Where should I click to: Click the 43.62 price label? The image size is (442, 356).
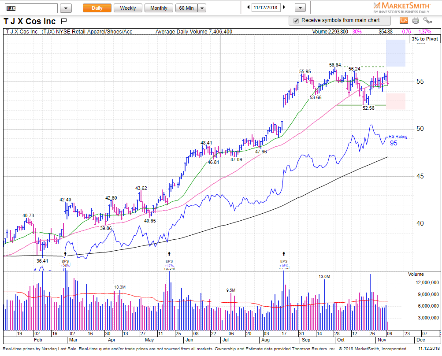coord(141,188)
